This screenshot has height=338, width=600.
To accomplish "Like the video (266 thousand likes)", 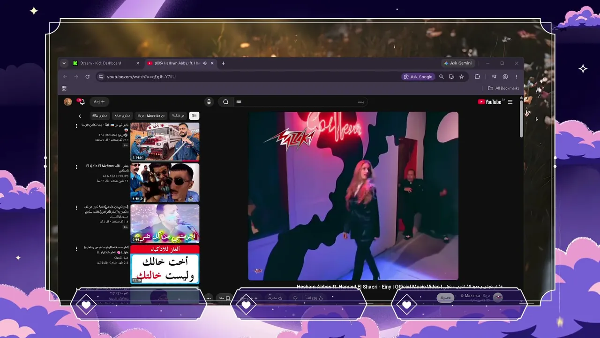I will click(x=315, y=298).
